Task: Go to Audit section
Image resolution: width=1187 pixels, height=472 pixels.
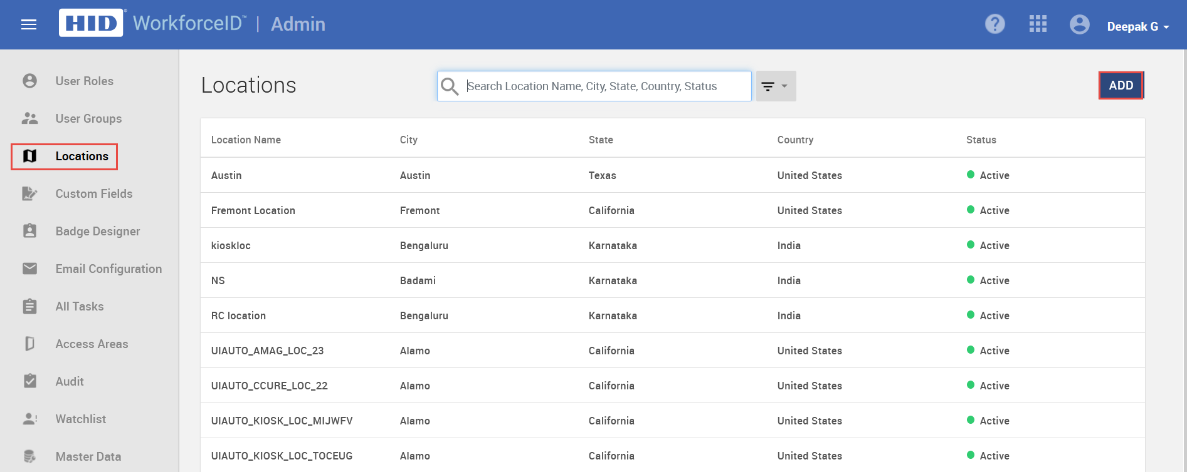Action: (x=70, y=381)
